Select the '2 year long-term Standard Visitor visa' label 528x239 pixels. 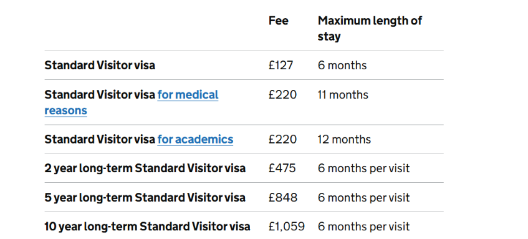pos(145,168)
